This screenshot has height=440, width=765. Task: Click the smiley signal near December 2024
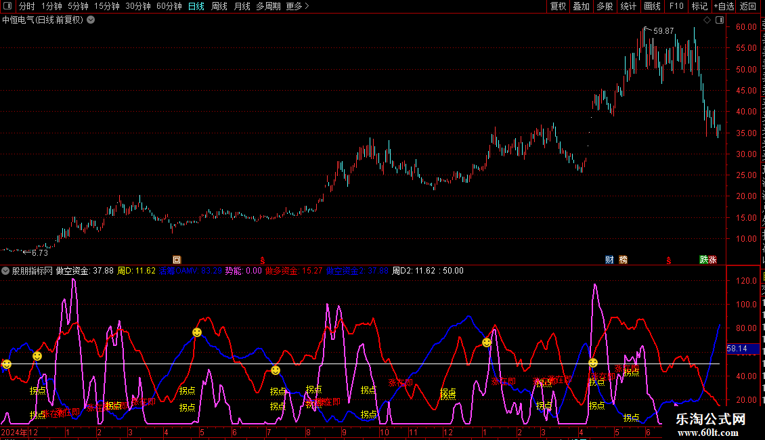click(x=37, y=357)
